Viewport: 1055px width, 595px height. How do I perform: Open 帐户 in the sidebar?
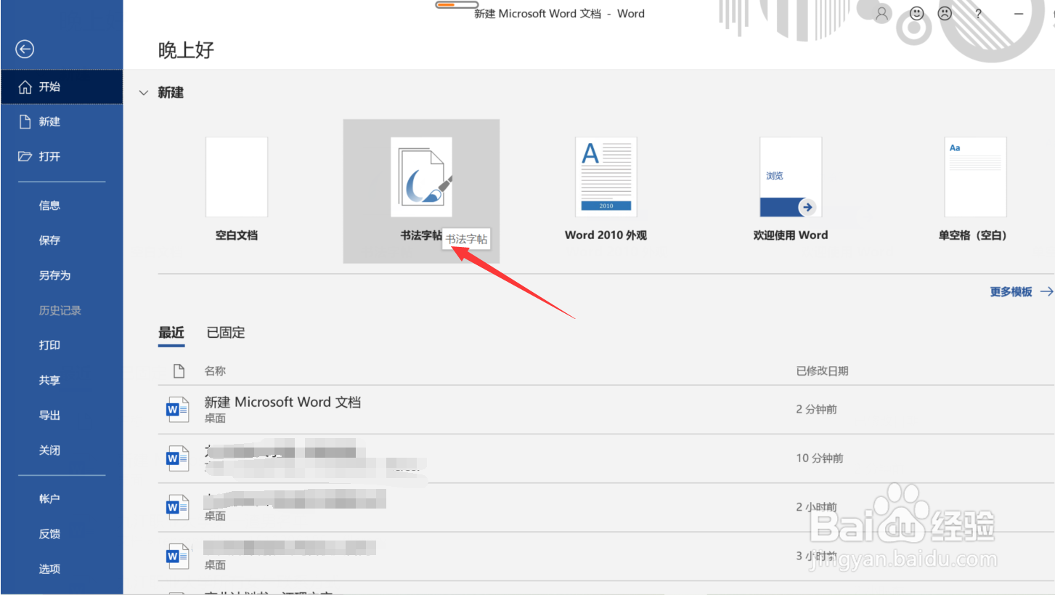(x=49, y=499)
